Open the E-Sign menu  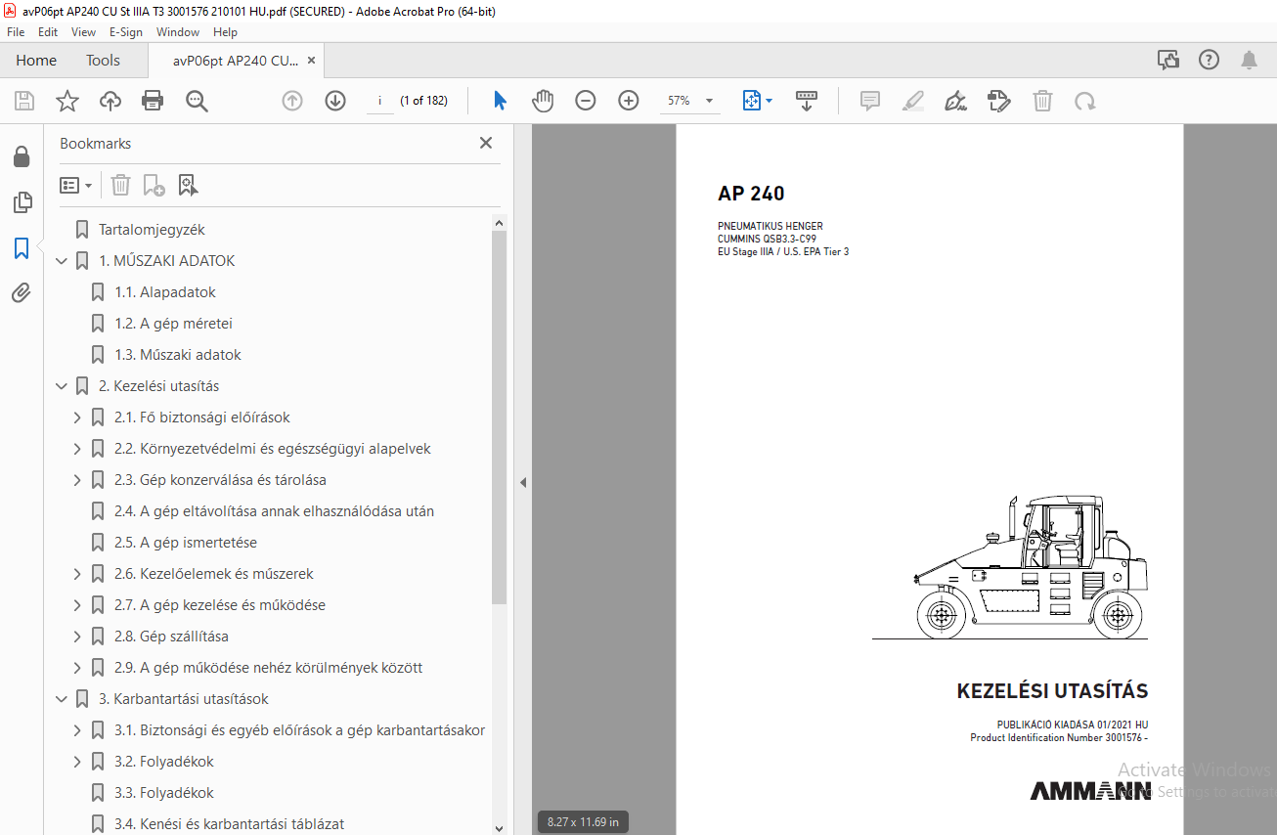point(126,32)
